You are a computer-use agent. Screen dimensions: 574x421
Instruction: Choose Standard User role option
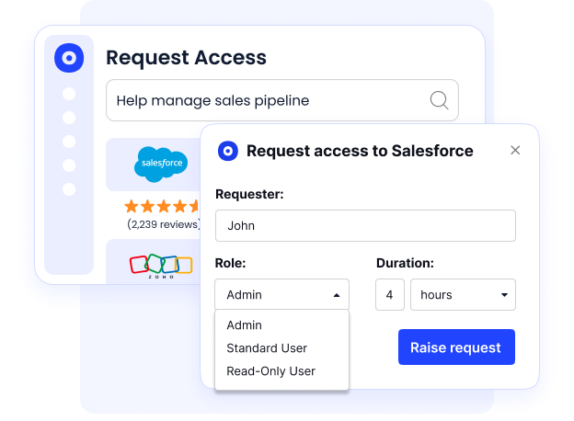pyautogui.click(x=267, y=348)
